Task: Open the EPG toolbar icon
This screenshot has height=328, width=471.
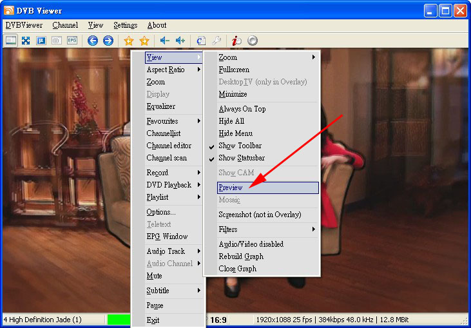Action: [x=72, y=41]
